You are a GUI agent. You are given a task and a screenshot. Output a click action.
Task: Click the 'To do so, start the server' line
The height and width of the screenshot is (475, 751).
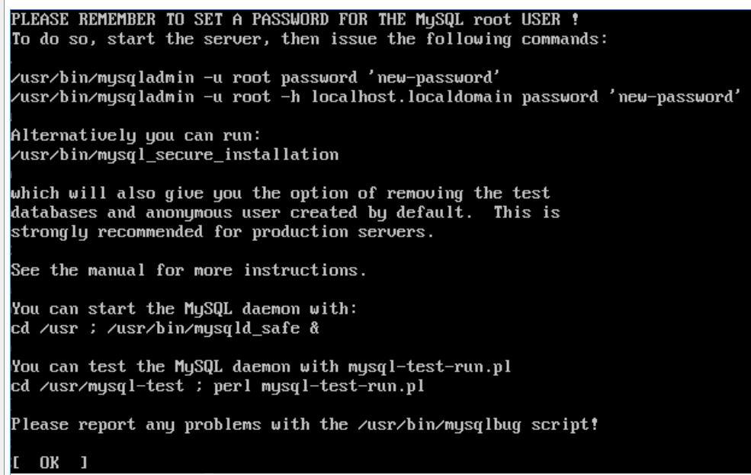pos(310,39)
